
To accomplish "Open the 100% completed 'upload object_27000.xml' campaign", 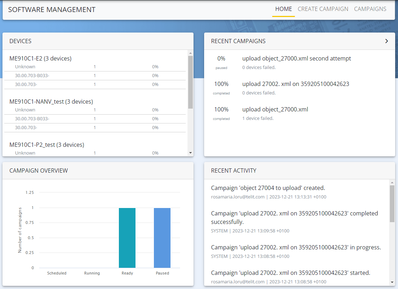I will point(275,109).
